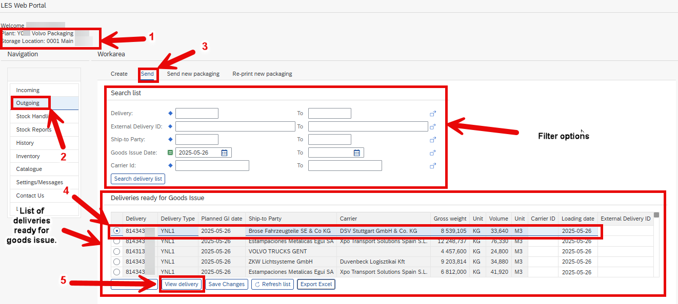Click the View delivery button

[x=182, y=284]
